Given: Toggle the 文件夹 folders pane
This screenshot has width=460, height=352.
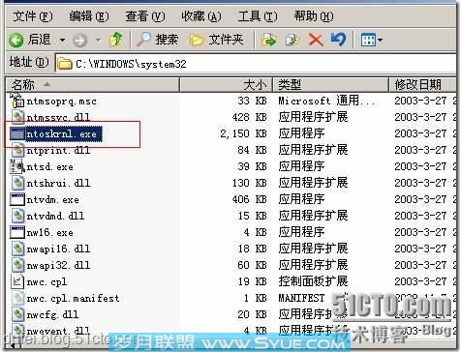Looking at the screenshot, I should 217,40.
